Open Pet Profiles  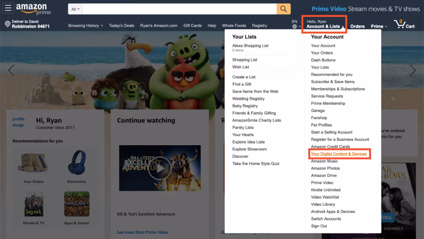pyautogui.click(x=321, y=125)
